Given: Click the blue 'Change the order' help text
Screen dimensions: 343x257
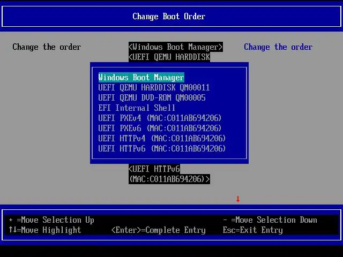Looking at the screenshot, I should pos(278,47).
